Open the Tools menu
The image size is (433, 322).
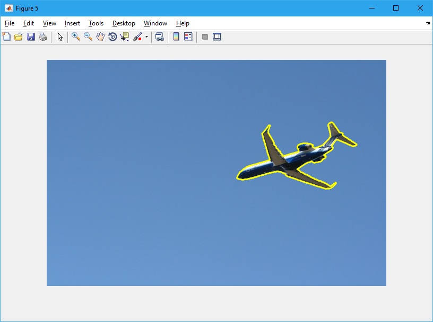tap(96, 23)
